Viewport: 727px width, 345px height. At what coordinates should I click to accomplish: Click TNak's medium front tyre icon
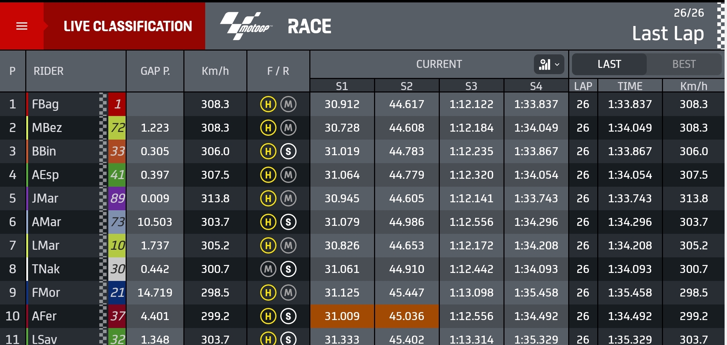(x=268, y=269)
